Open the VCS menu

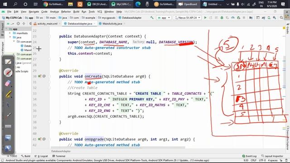(x=100, y=12)
